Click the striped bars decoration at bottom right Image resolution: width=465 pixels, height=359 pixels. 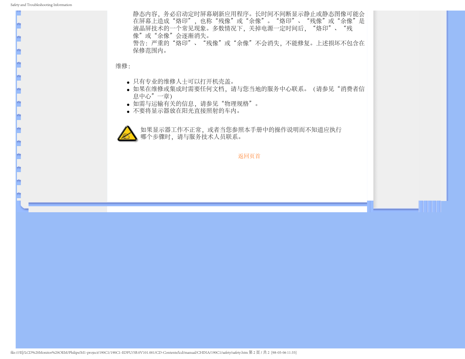429,206
